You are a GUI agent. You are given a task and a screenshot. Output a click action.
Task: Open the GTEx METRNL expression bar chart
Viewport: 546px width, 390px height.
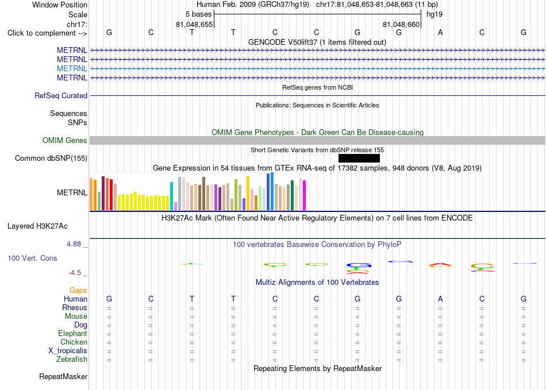point(198,192)
